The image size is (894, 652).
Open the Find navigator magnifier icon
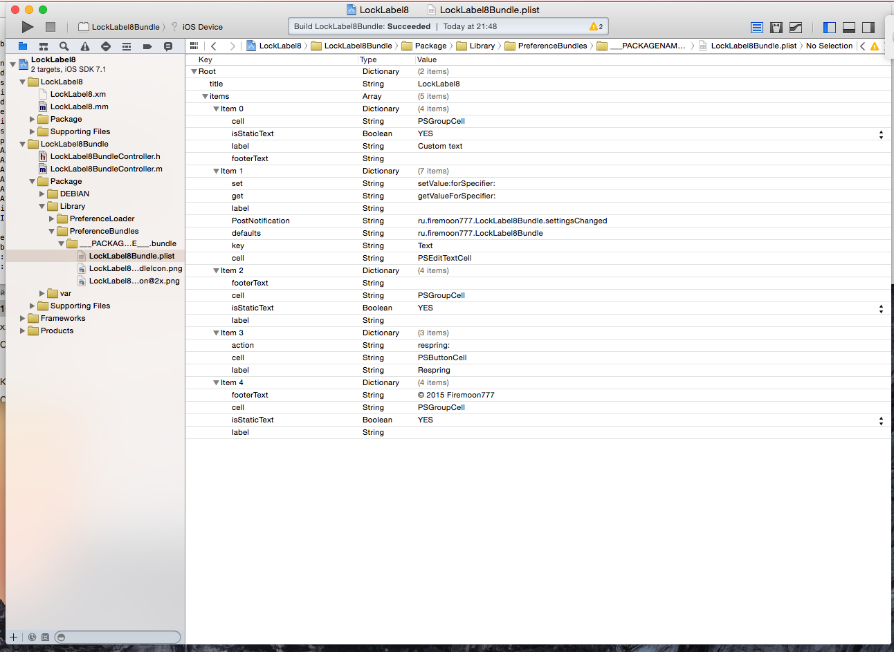(64, 46)
